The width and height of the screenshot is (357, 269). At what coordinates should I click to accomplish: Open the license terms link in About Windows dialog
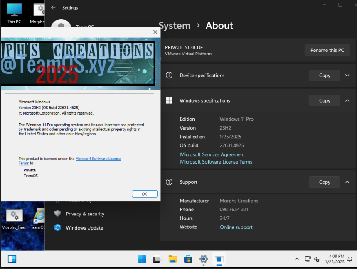click(x=98, y=159)
